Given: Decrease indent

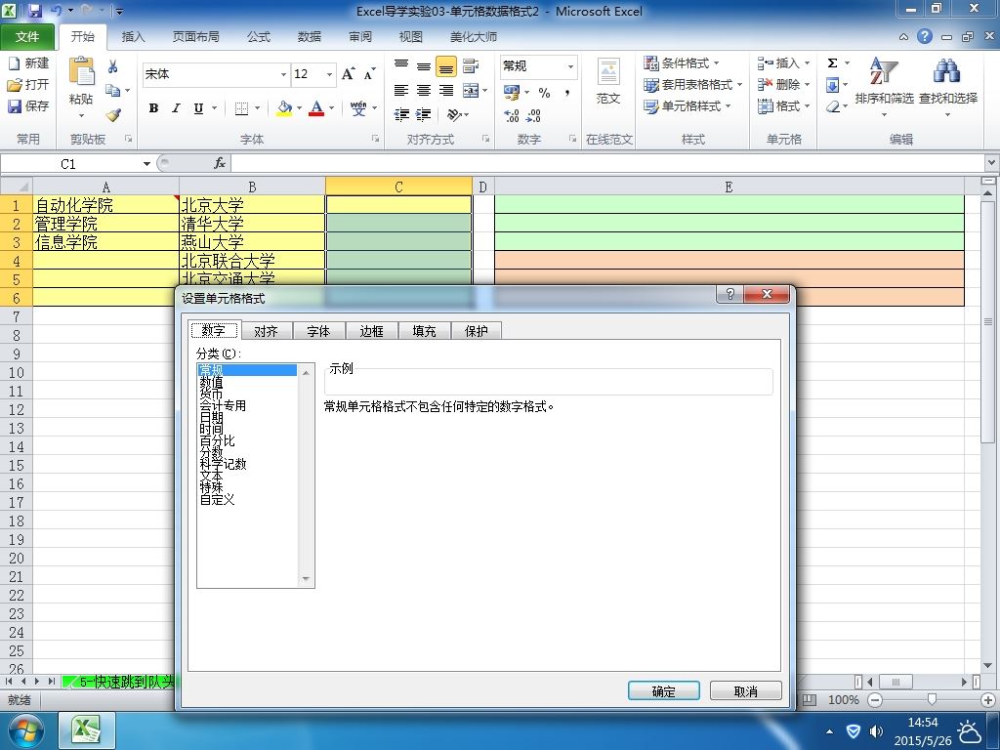Looking at the screenshot, I should [x=401, y=115].
